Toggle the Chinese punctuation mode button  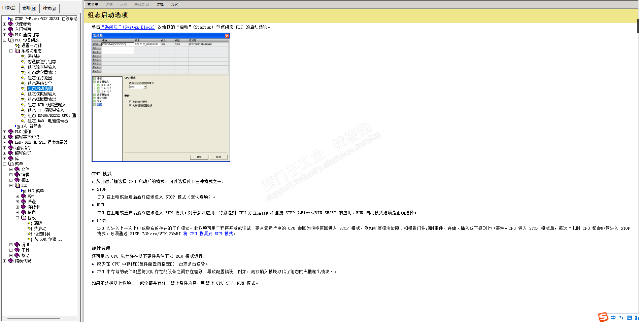(621, 318)
